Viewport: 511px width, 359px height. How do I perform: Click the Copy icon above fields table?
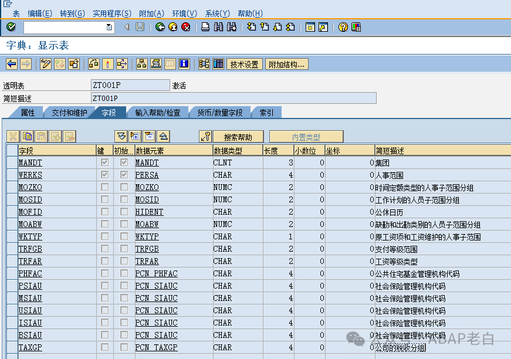27,136
